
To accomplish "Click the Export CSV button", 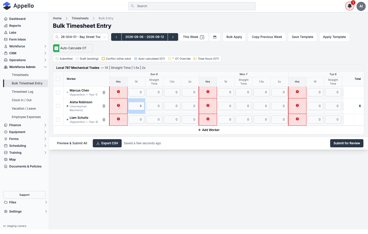I will pyautogui.click(x=107, y=143).
